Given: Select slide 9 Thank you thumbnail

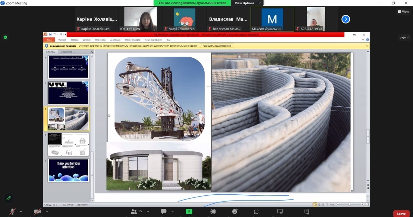Looking at the screenshot, I should pyautogui.click(x=68, y=170).
